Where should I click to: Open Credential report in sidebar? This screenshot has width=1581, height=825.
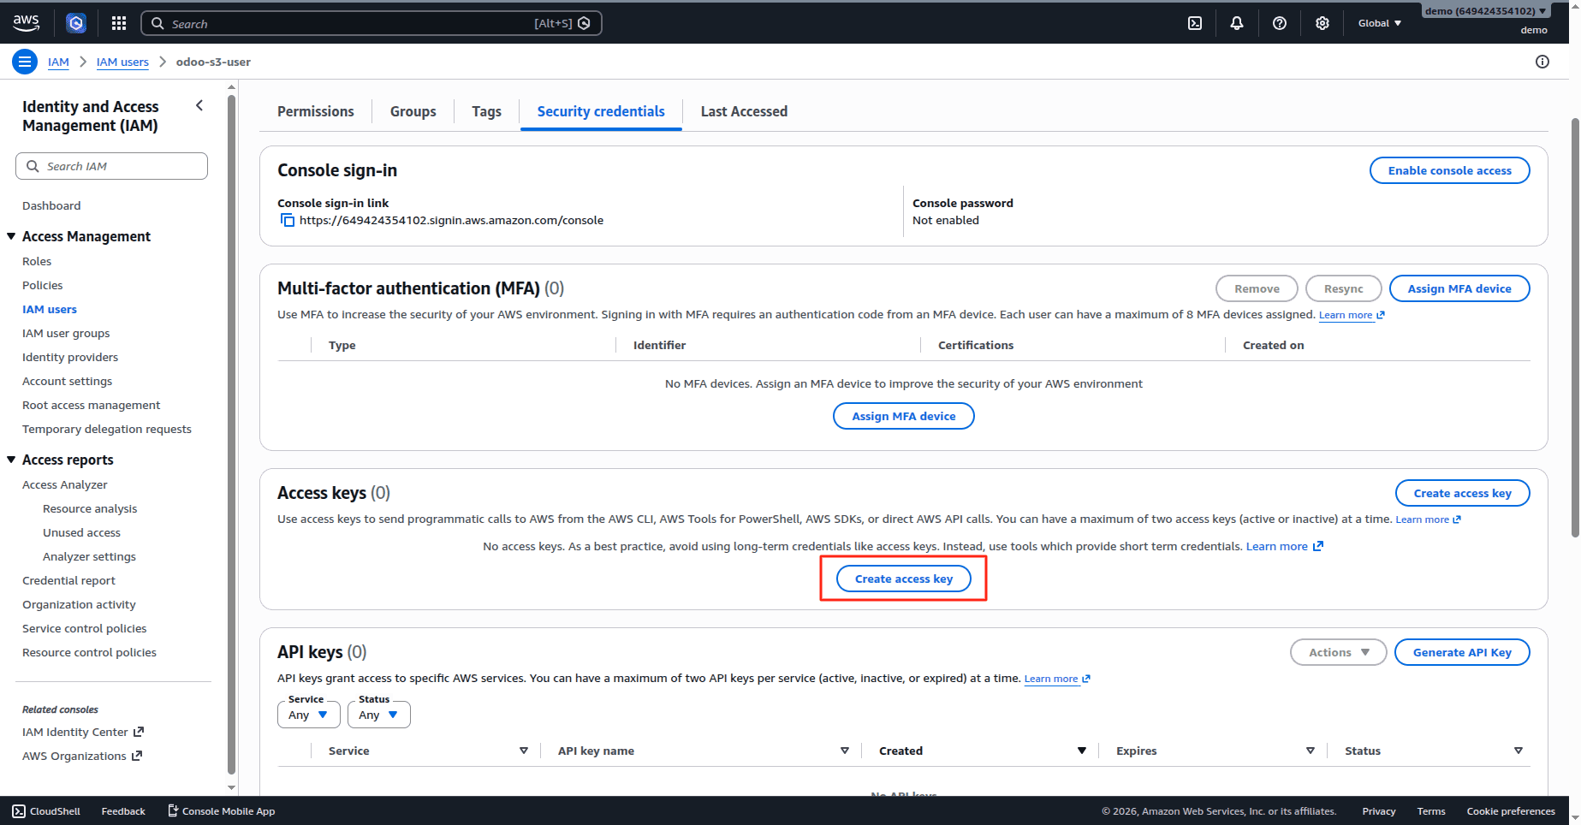pos(68,580)
